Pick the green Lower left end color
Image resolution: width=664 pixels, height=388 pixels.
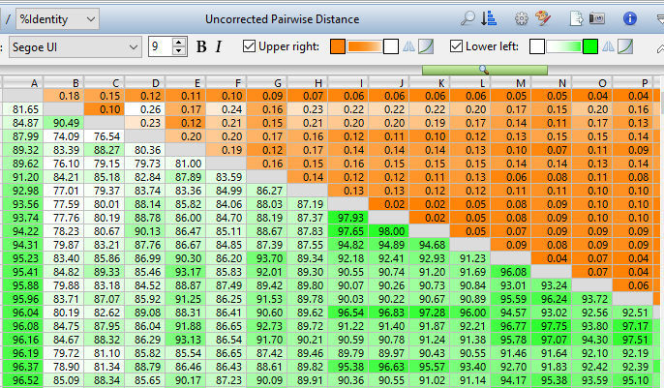click(x=590, y=46)
